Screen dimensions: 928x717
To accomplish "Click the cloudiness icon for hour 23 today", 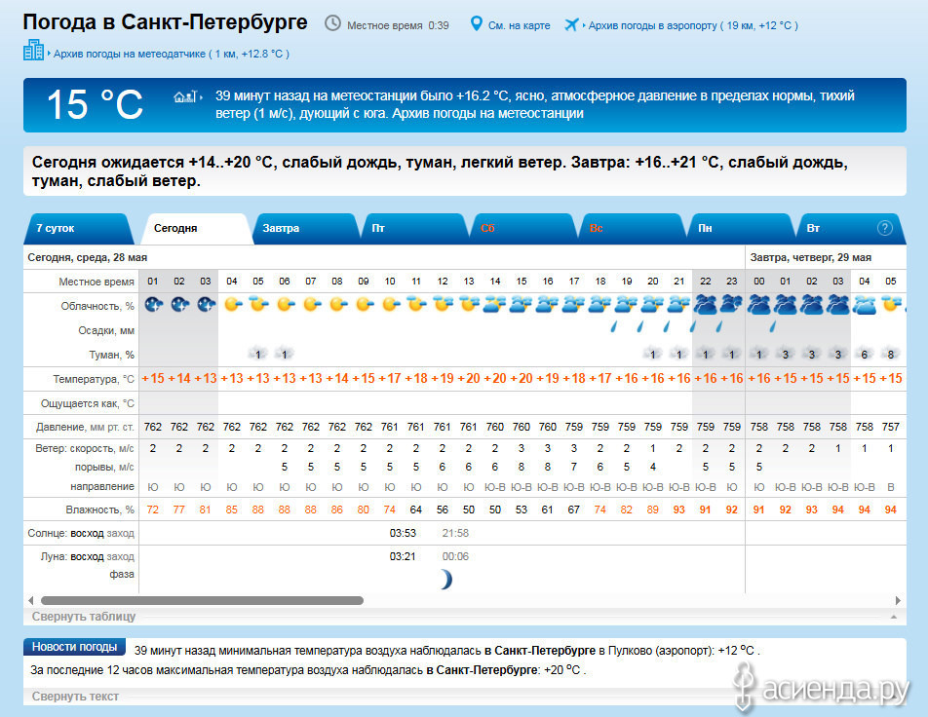I will [x=731, y=305].
